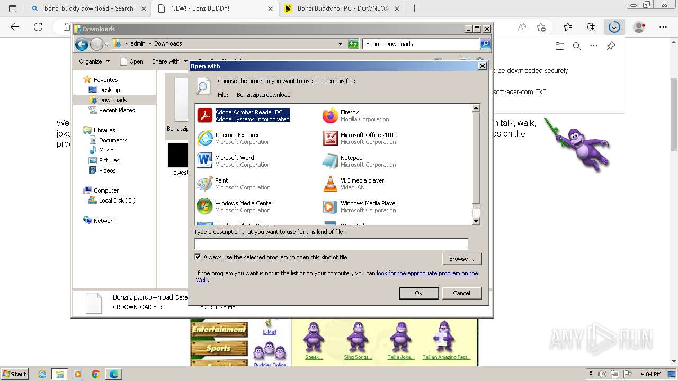Click the OK button
The height and width of the screenshot is (381, 678).
click(x=418, y=293)
